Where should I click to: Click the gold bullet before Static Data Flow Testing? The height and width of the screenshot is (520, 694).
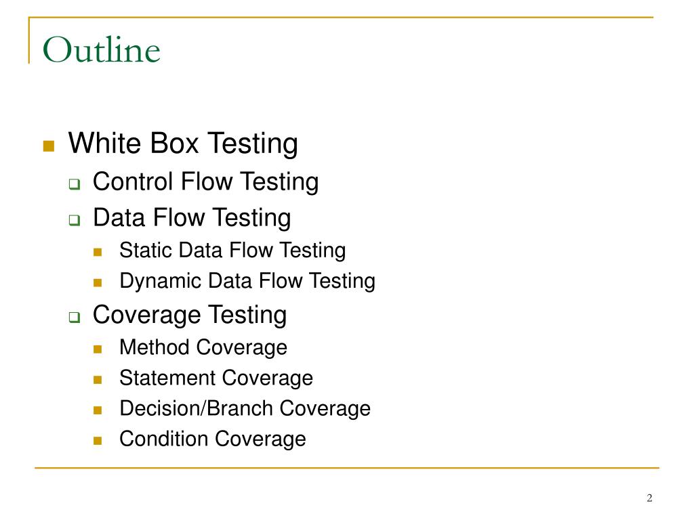coord(98,253)
